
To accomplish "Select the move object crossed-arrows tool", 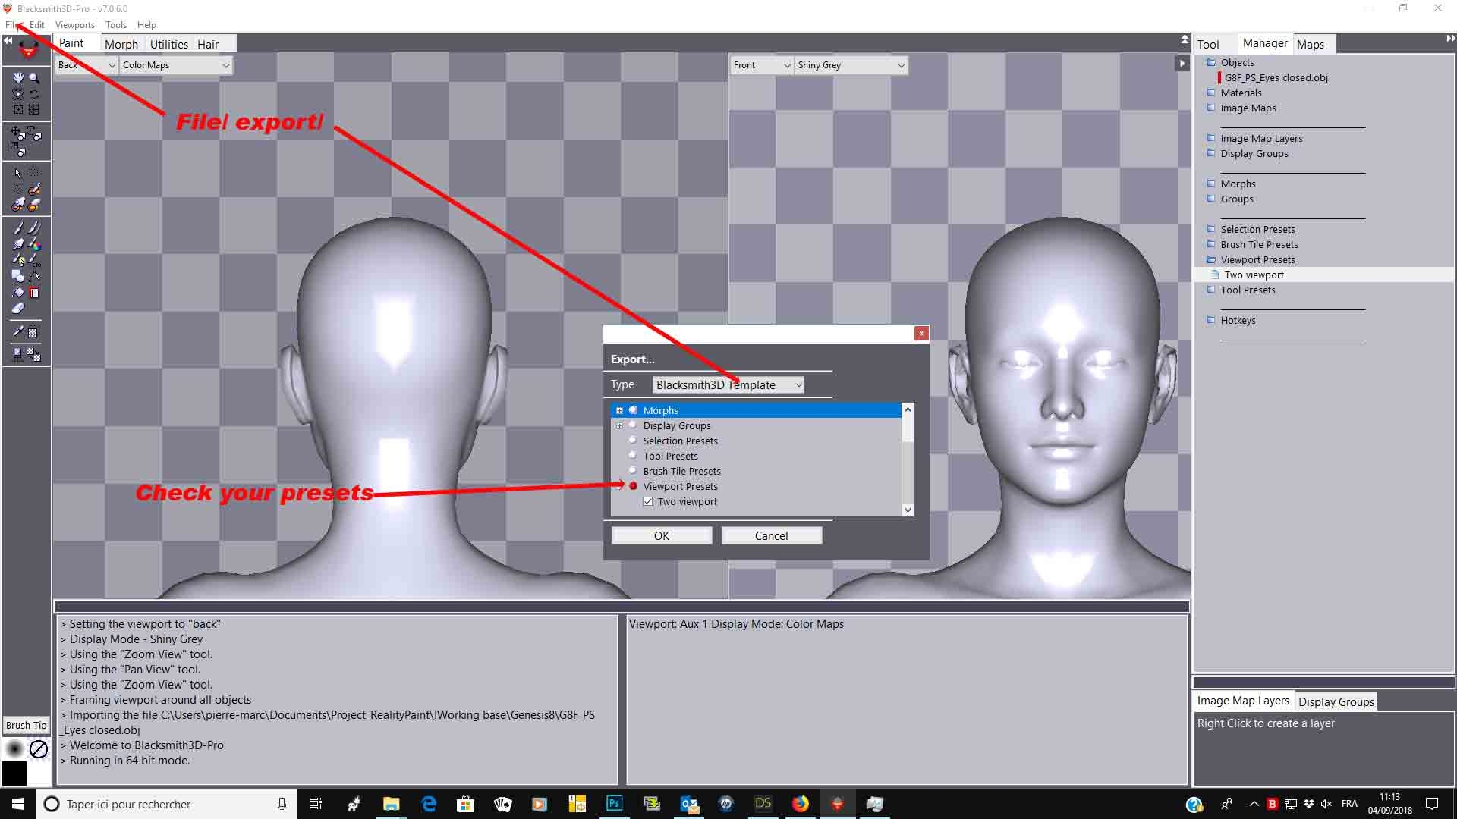I will pos(17,132).
